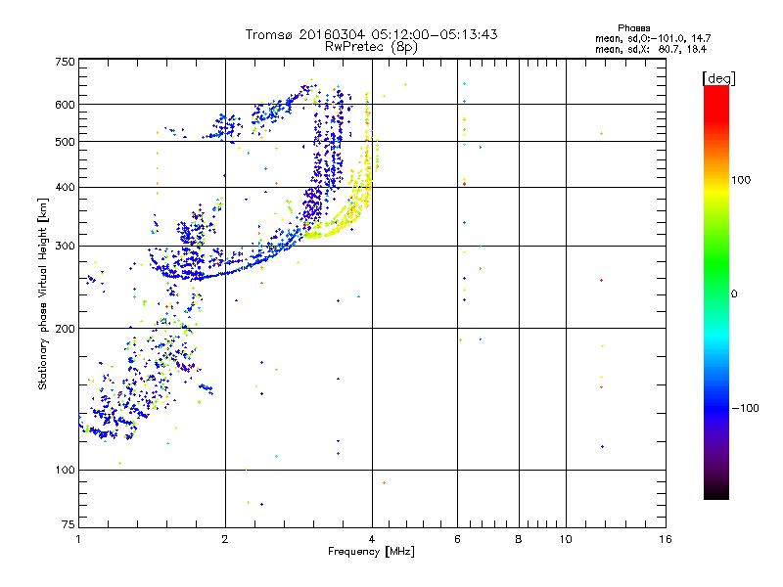This screenshot has width=783, height=587.
Task: Click the x-axis tick label '2'
Action: point(225,539)
